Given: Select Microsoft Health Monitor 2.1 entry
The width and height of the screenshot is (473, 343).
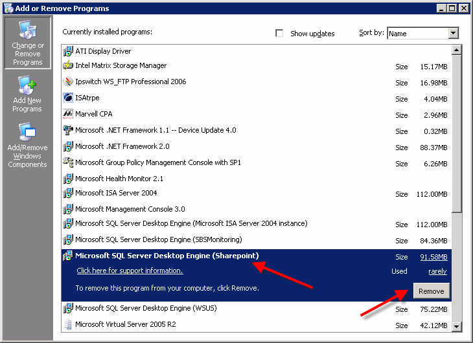Looking at the screenshot, I should pyautogui.click(x=257, y=179).
